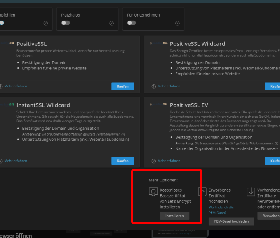The image size is (280, 238).
Task: Open Mehr erfahren for PositiveSSL Wildcard
Action: [x=169, y=86]
